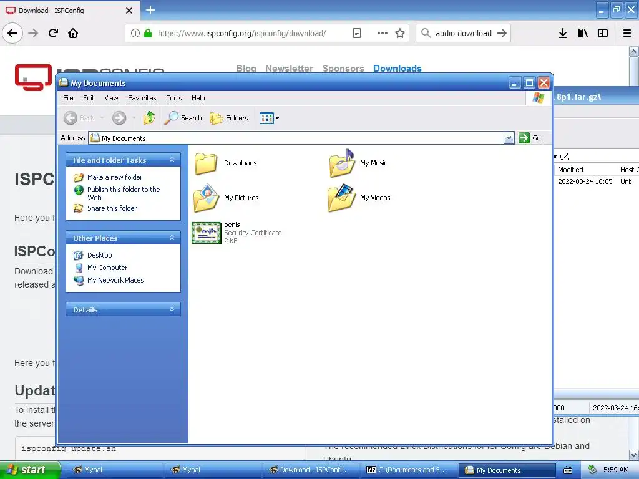Image resolution: width=639 pixels, height=479 pixels.
Task: Click the Start button
Action: click(x=30, y=470)
